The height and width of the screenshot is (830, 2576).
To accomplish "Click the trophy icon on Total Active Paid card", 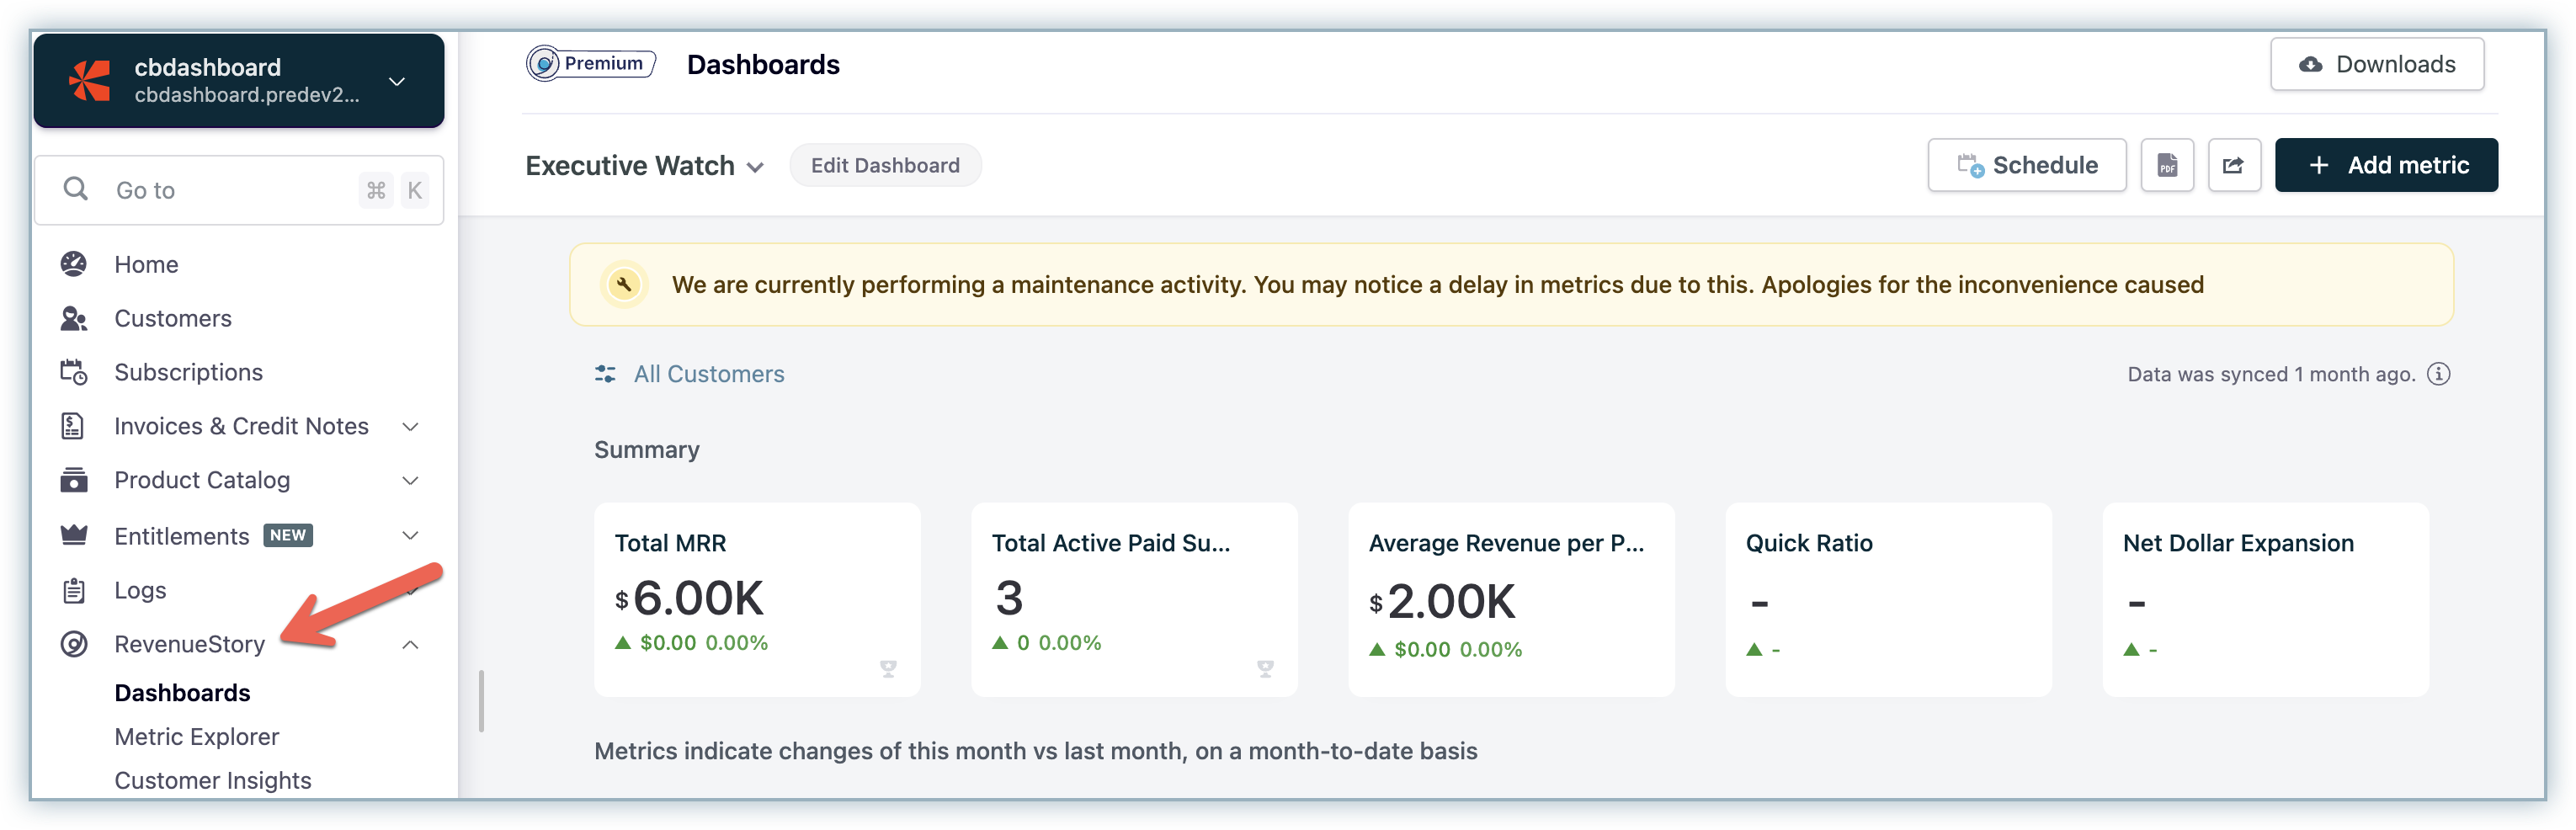I will [x=1264, y=668].
